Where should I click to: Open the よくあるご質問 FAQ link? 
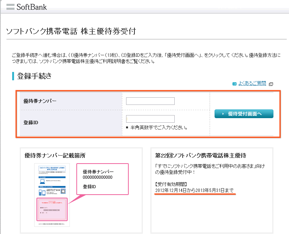pos(252,84)
